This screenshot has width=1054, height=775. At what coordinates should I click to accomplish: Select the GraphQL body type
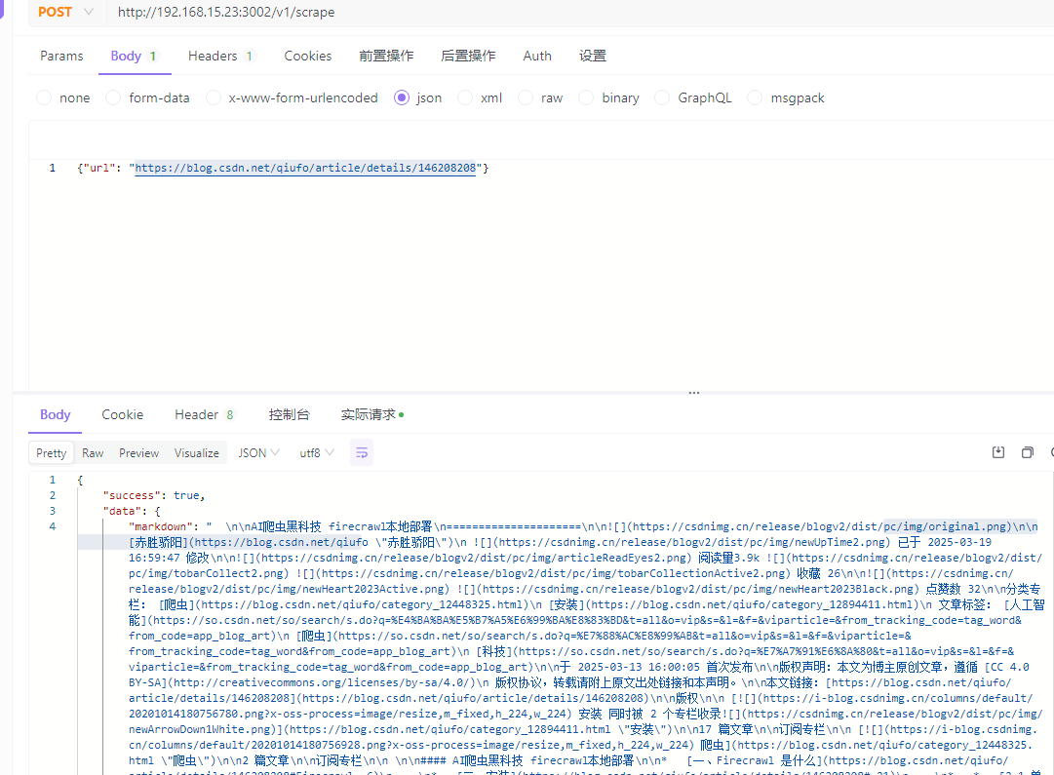693,98
